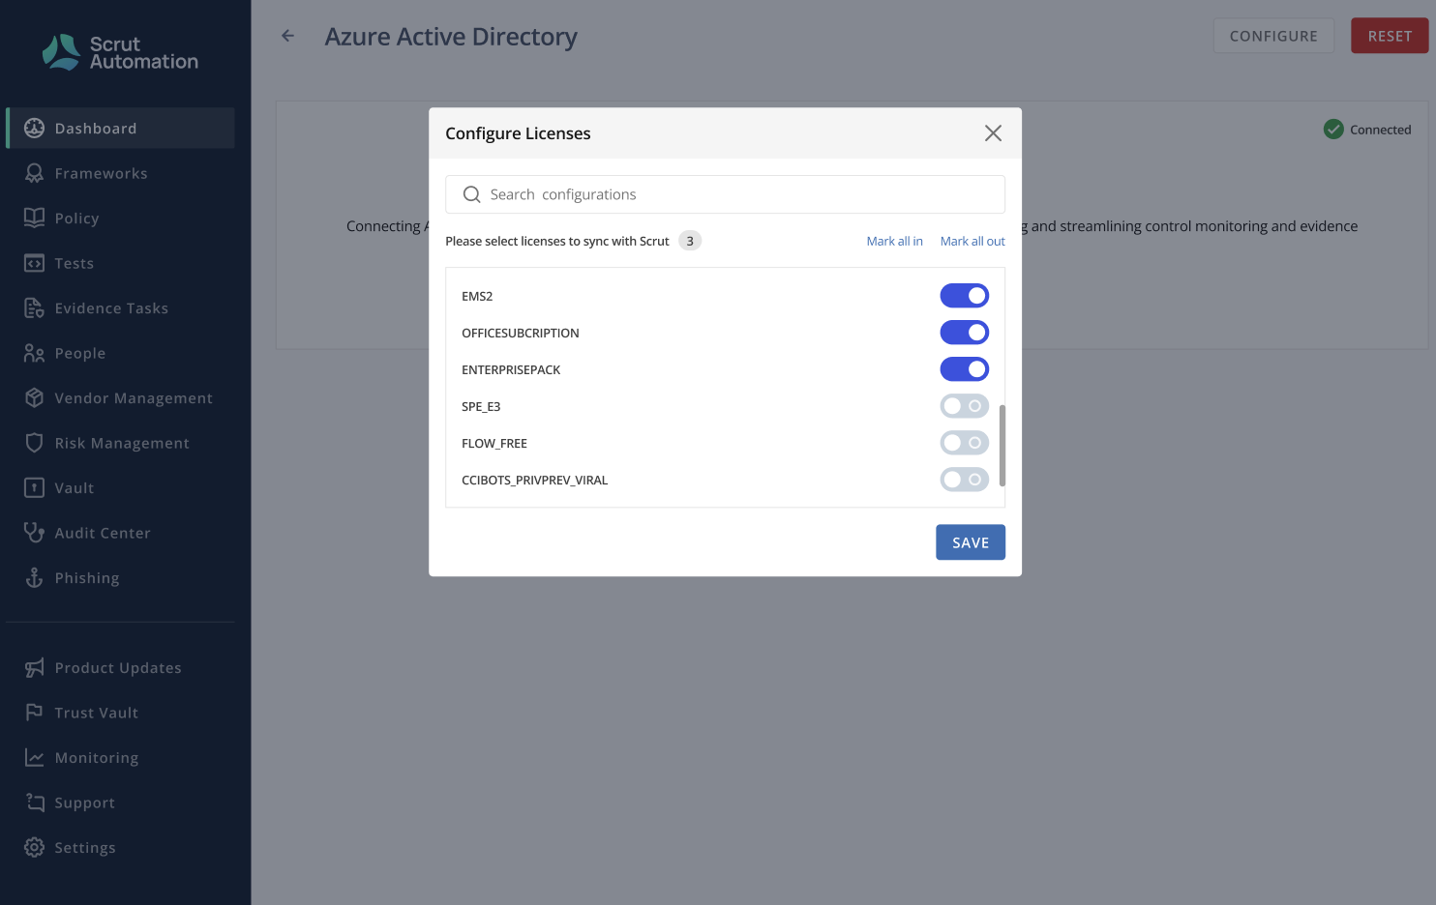
Task: Click the EMS2 license name
Action: (477, 296)
